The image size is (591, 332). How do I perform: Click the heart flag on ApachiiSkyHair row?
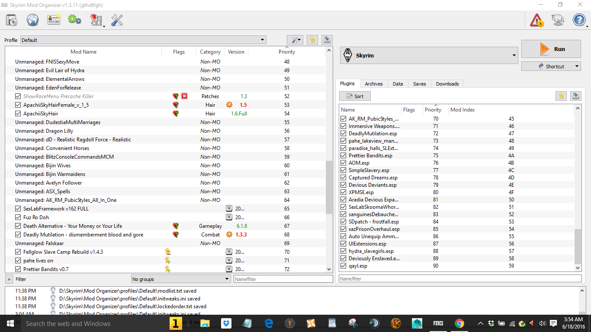[176, 114]
